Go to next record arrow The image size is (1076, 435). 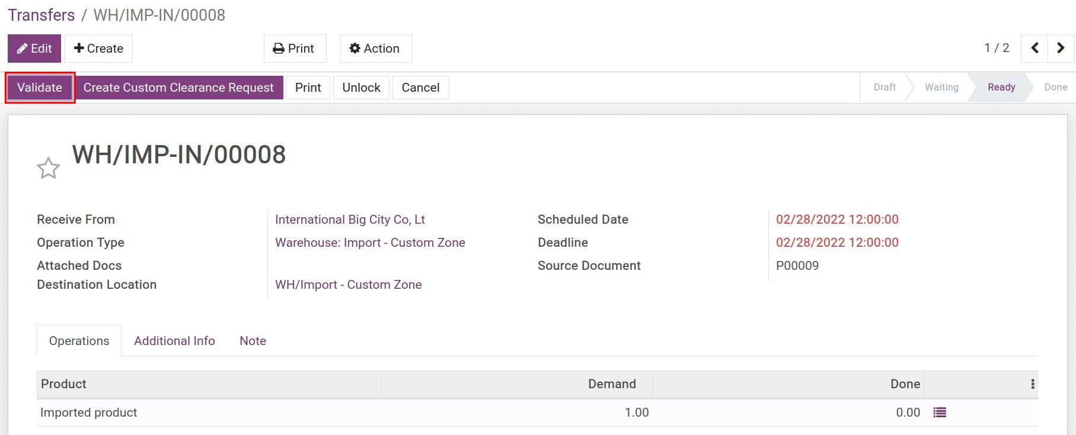tap(1061, 49)
